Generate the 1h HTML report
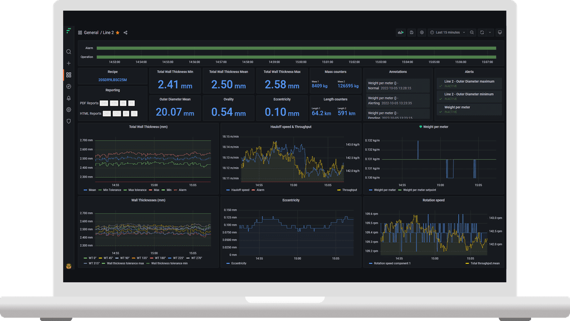570x321 pixels. point(134,113)
